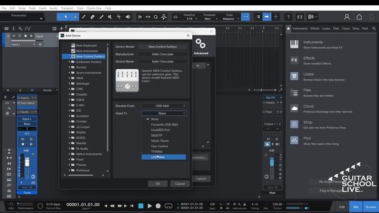Click the Pool waveform icon

pos(294,140)
